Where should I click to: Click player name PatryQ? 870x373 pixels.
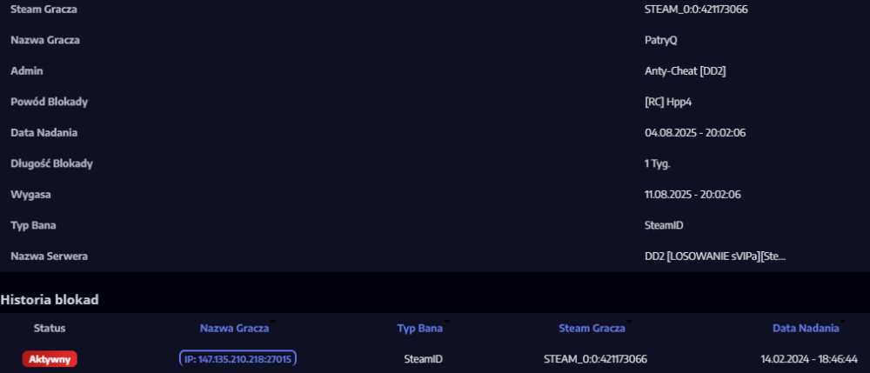tap(661, 41)
